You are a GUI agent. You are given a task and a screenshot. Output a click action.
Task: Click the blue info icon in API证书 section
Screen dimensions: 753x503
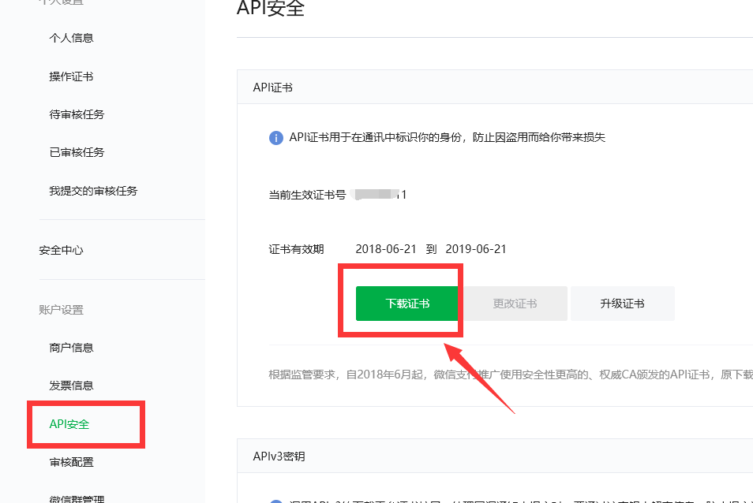[276, 138]
